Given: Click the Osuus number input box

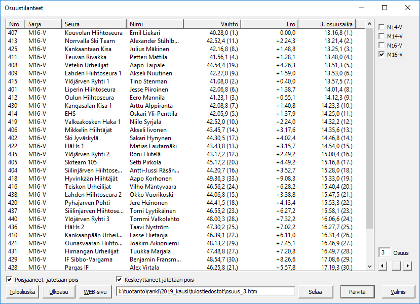Looking at the screenshot, I should [x=385, y=252].
